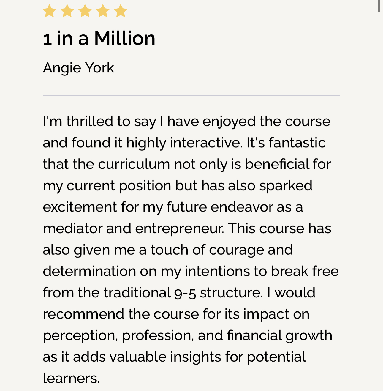The width and height of the screenshot is (383, 391).
Task: Click the fifth rating star
Action: pyautogui.click(x=121, y=11)
